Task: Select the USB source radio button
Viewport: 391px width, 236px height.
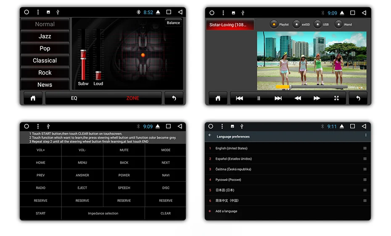Action: click(x=317, y=24)
